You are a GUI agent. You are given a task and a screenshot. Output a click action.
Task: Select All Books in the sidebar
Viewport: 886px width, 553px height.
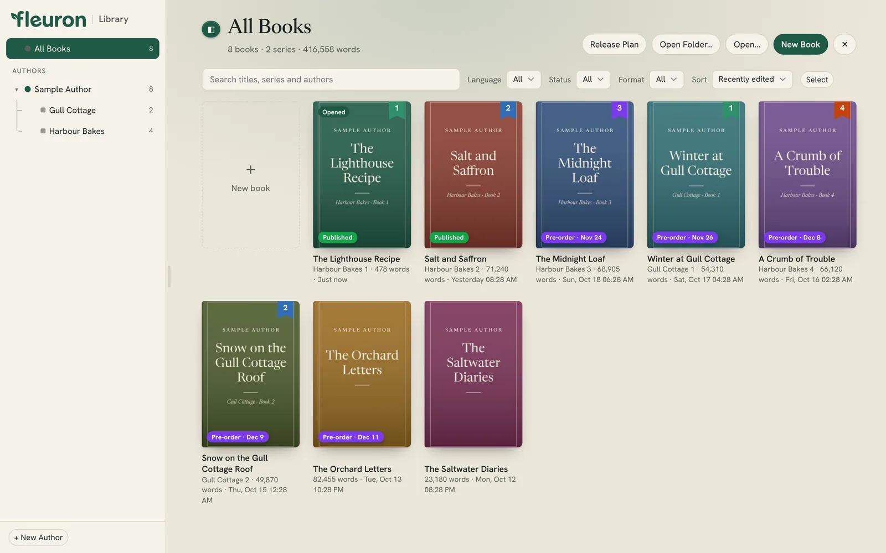tap(83, 49)
